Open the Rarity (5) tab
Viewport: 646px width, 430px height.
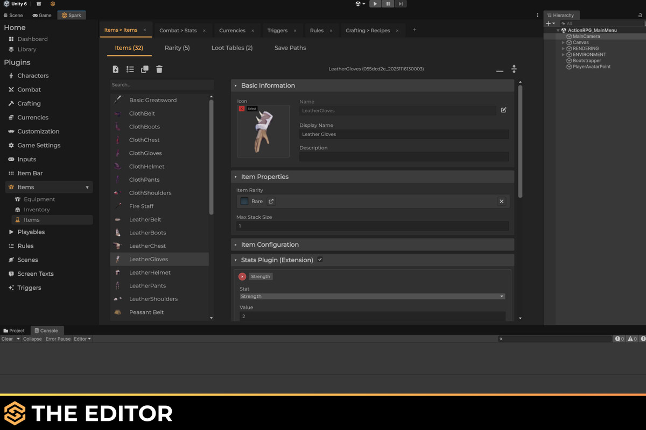coord(177,47)
